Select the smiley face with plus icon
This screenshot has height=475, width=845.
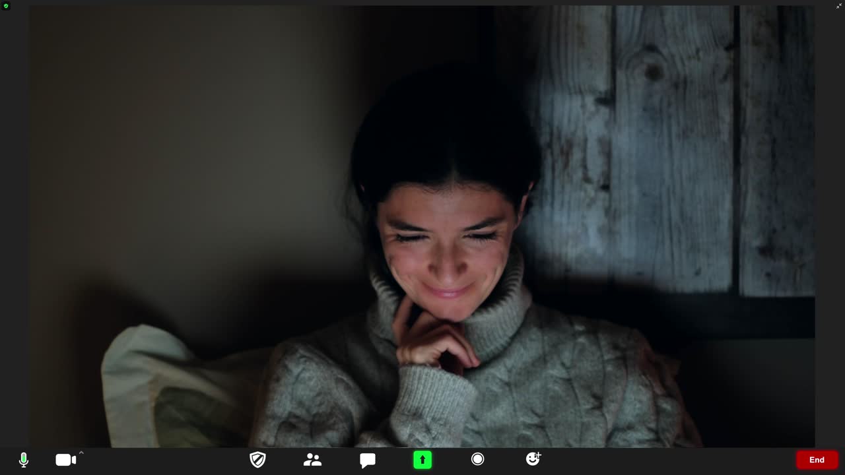coord(533,459)
